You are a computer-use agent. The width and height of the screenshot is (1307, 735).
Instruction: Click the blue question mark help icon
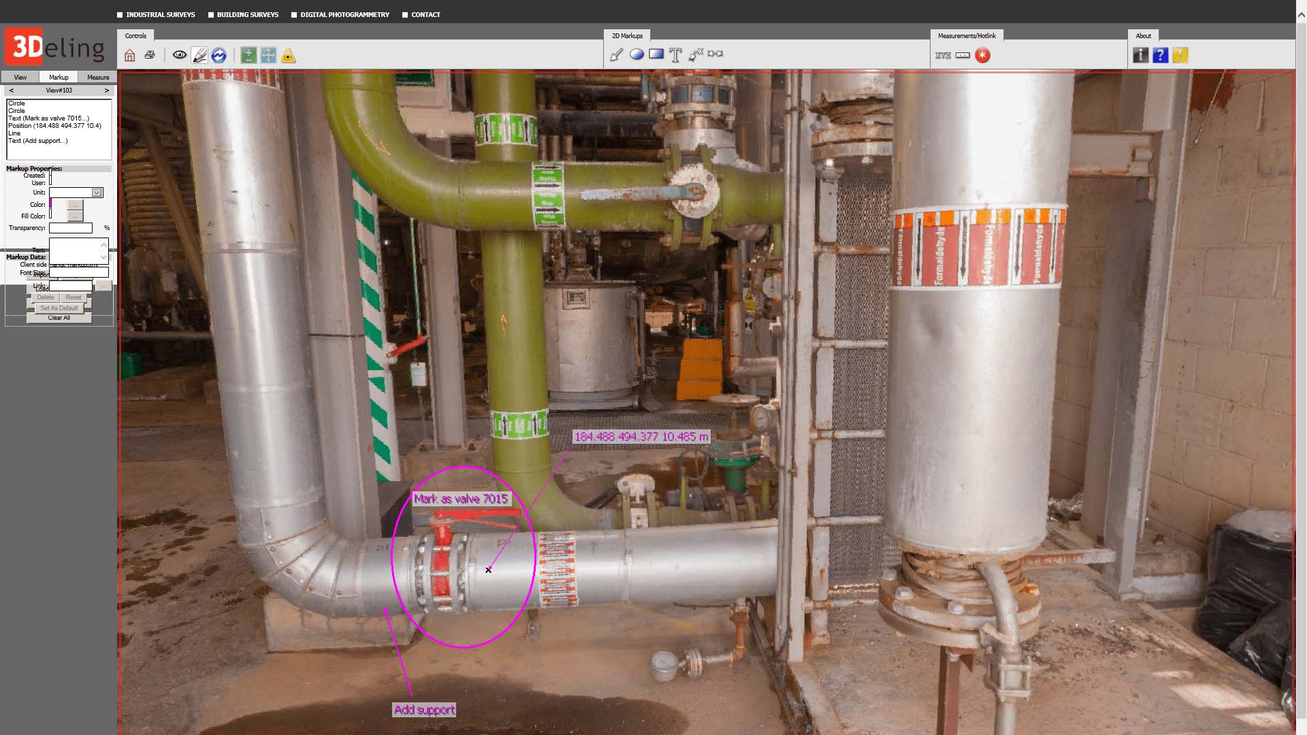click(1160, 55)
